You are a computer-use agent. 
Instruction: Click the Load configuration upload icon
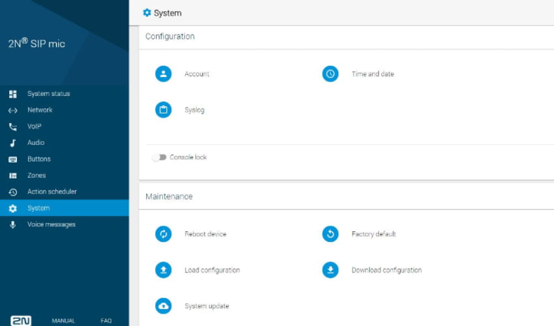tap(163, 270)
